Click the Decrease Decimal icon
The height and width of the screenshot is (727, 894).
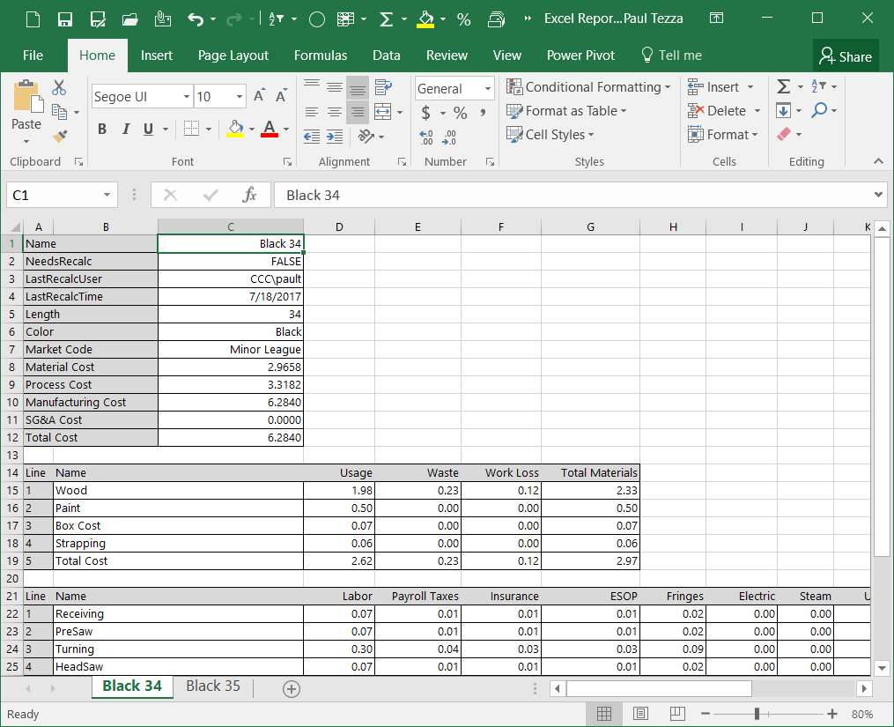click(448, 137)
